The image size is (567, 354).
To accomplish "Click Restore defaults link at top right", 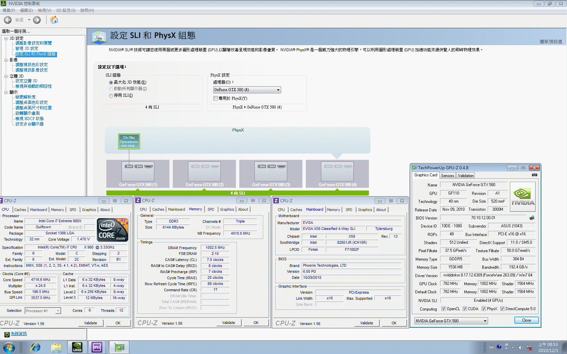I will point(551,42).
